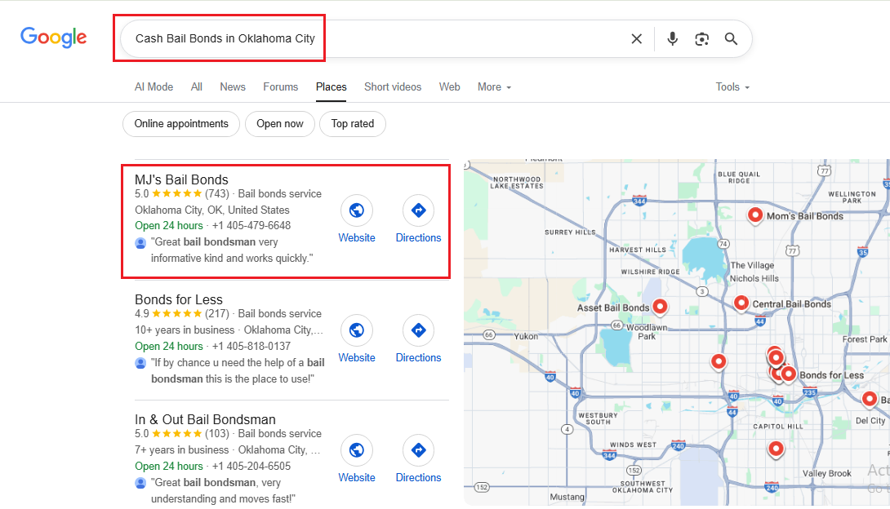Expand the More dropdown menu

click(494, 87)
